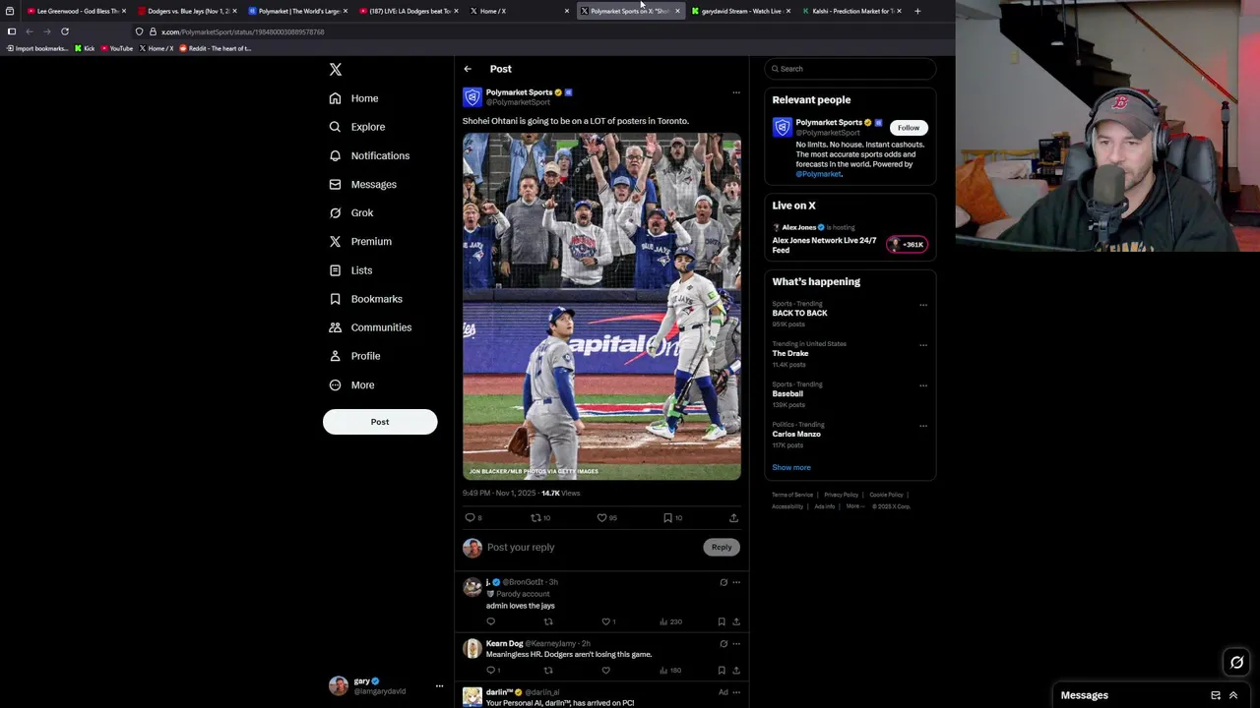The image size is (1260, 708).
Task: Open the Alex Jones live listener count badge
Action: point(907,245)
